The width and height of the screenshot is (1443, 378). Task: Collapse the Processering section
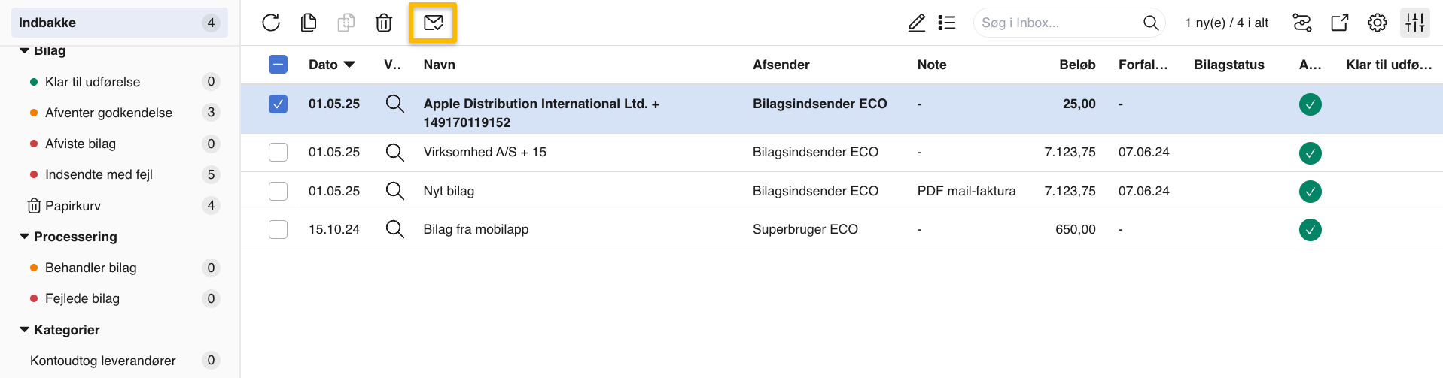[25, 237]
